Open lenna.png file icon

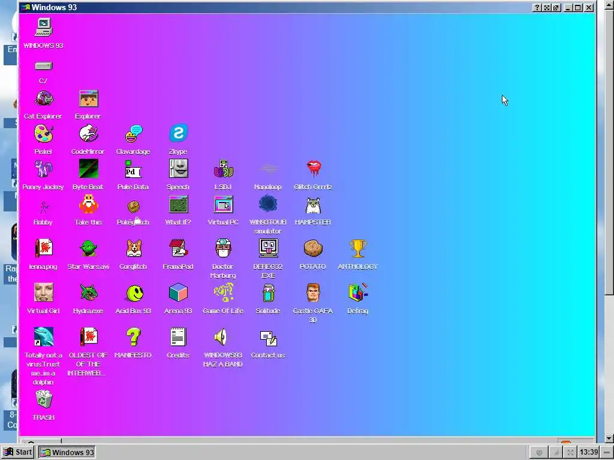coord(43,248)
